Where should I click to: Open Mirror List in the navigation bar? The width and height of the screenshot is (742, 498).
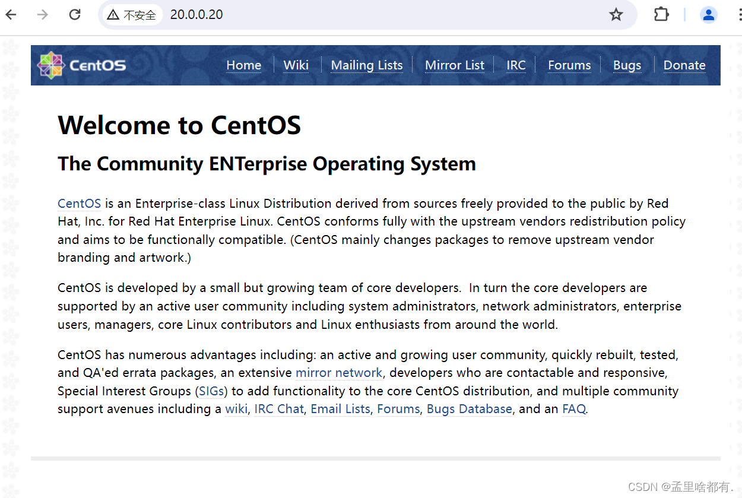455,65
